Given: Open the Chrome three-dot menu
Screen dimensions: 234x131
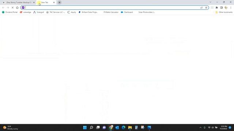Looking at the screenshot, I should (231, 8).
